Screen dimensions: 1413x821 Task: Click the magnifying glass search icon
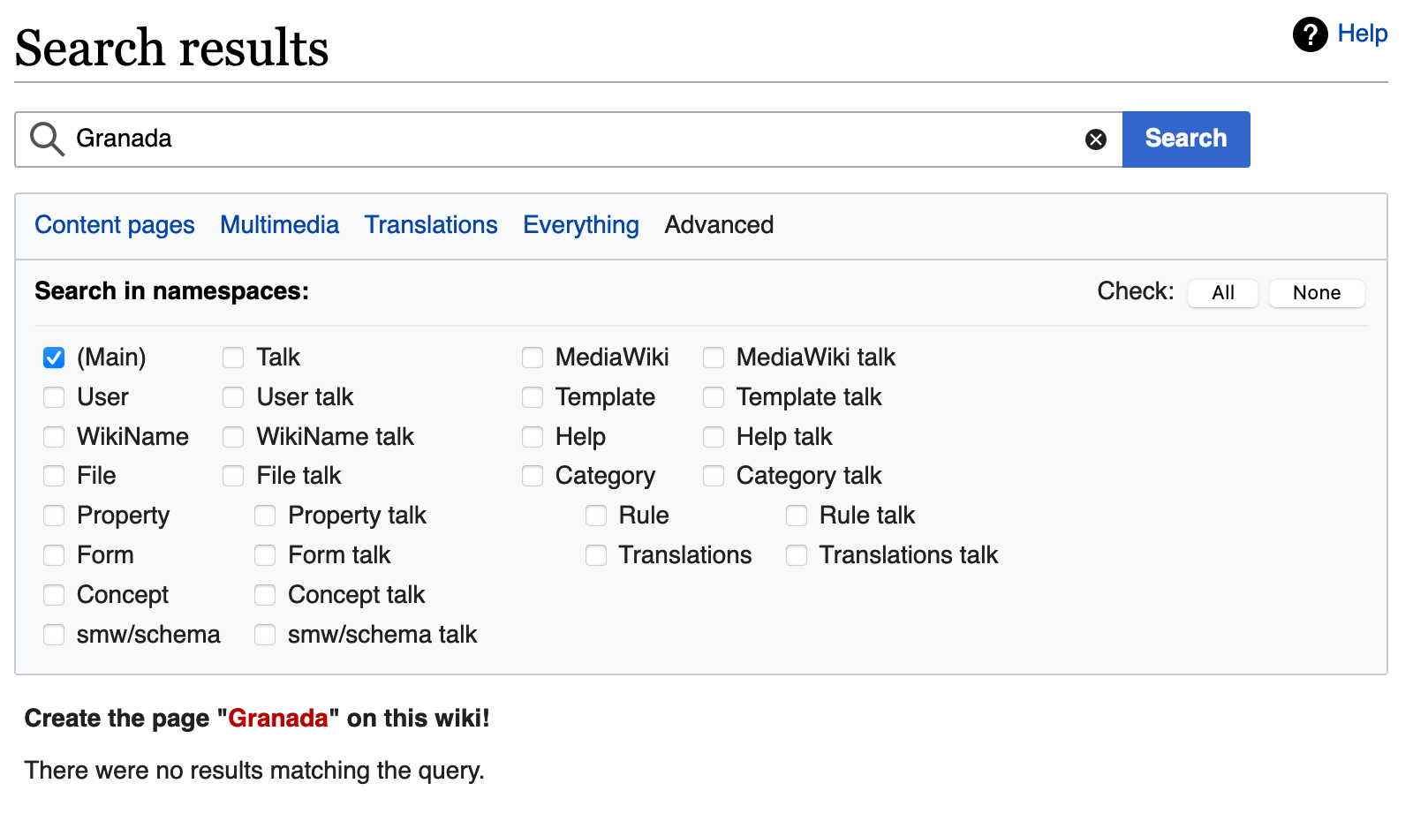47,139
